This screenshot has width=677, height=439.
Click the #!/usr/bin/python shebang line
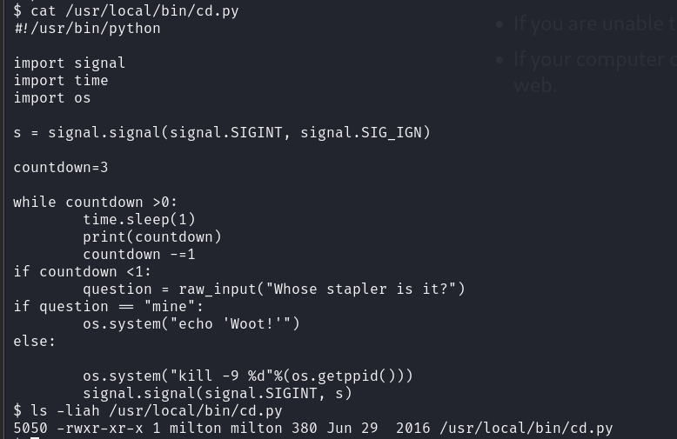[87, 29]
